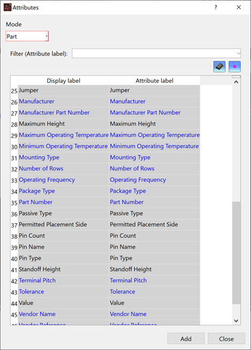This screenshot has width=251, height=350.
Task: Select Package Type display label
Action: 63,191
